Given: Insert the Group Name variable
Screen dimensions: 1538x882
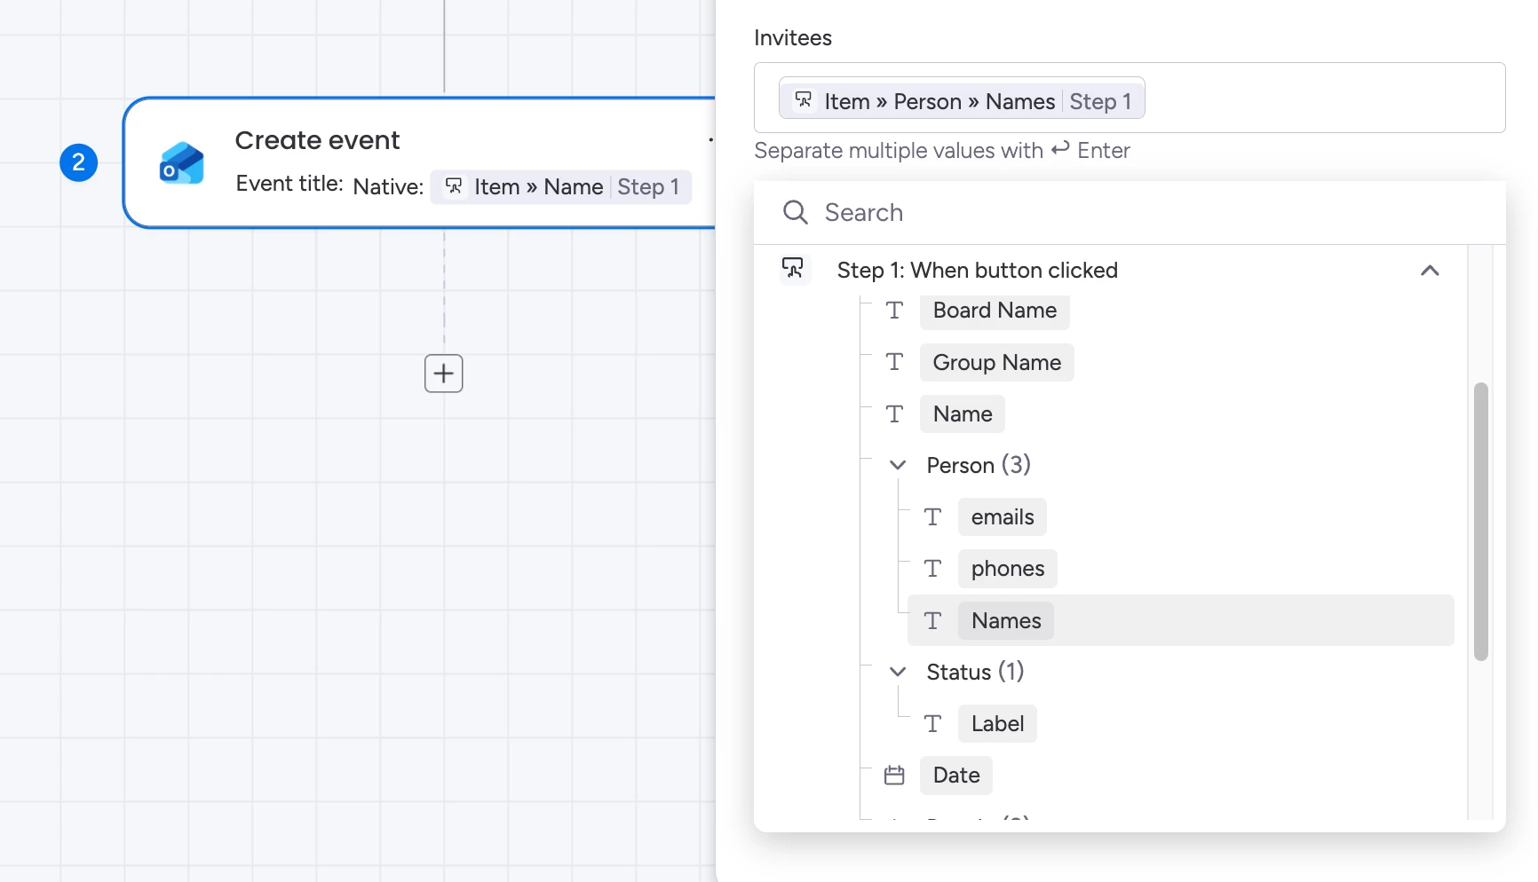Looking at the screenshot, I should point(996,363).
